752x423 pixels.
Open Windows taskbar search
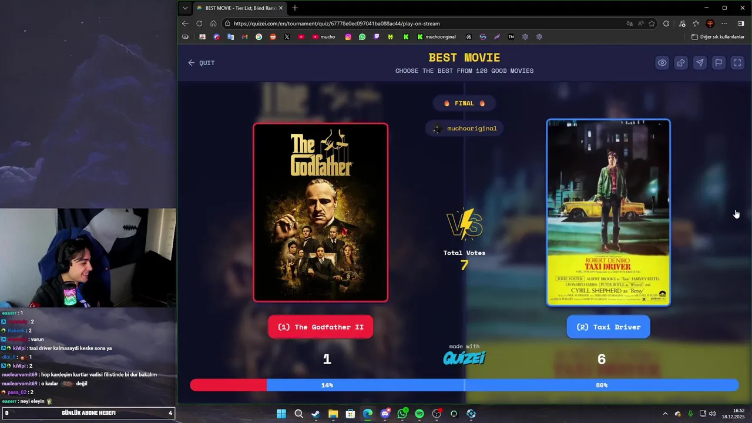(298, 414)
